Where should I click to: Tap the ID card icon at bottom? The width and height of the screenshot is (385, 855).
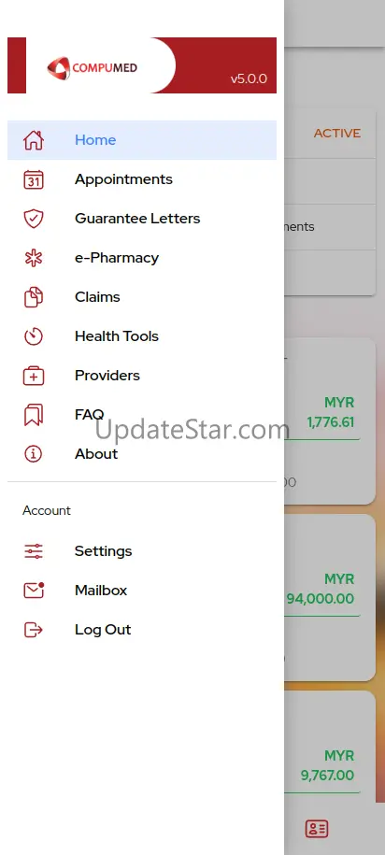316,829
